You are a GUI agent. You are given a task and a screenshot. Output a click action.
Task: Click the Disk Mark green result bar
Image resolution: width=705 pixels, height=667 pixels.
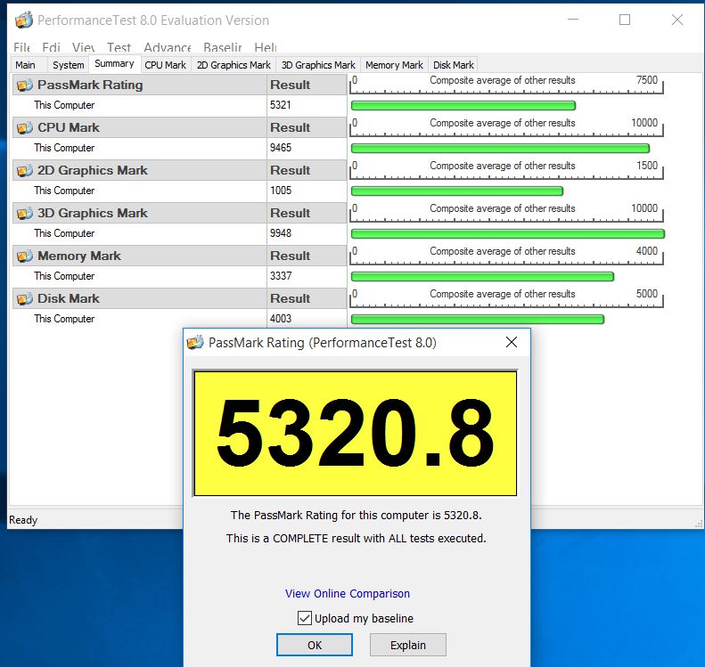pos(478,320)
